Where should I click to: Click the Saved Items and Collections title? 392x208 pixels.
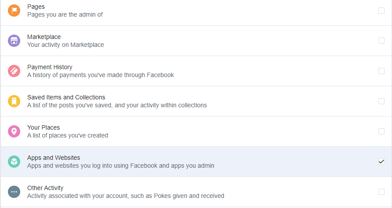coord(66,97)
